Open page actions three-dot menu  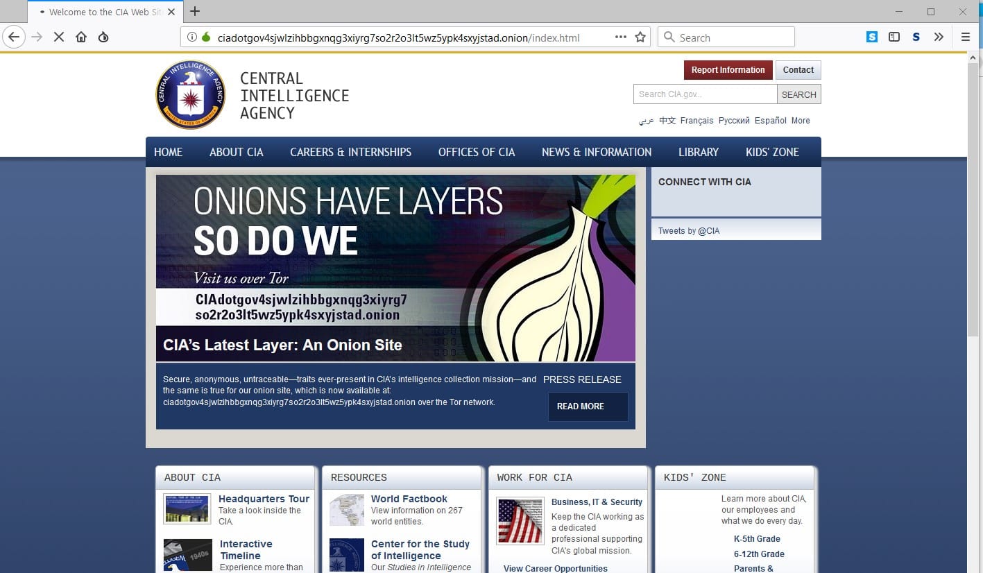pos(621,37)
